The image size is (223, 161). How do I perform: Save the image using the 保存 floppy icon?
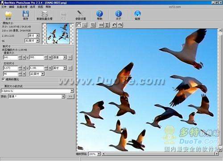tap(25, 14)
